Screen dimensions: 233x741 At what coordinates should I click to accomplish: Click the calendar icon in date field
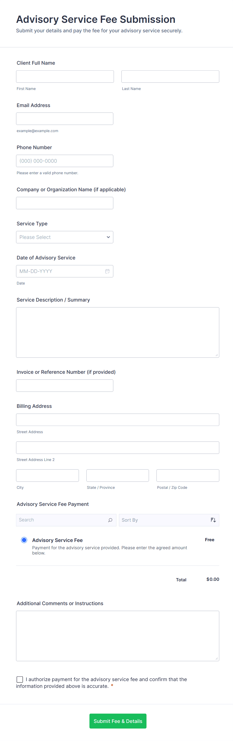coord(107,271)
